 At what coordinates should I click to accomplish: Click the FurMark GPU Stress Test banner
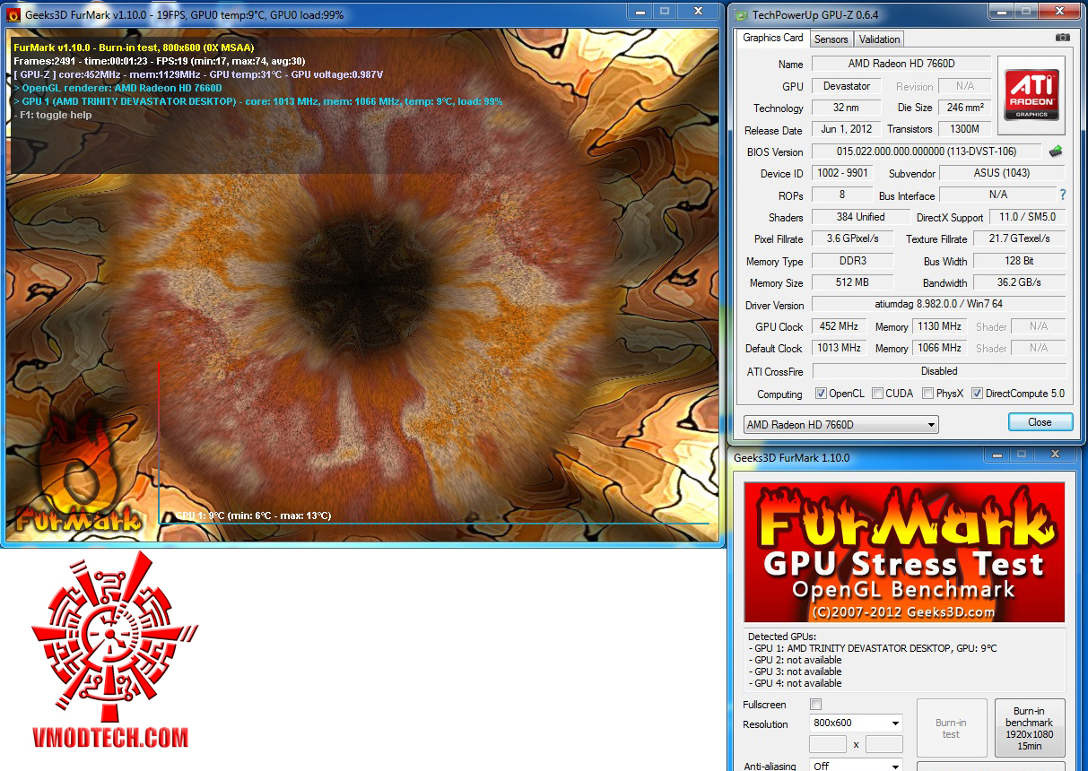click(x=904, y=552)
